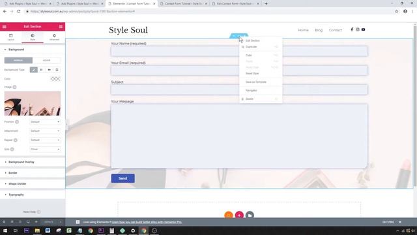Expand the Typography section
Image resolution: width=417 pixels, height=235 pixels.
pyautogui.click(x=33, y=195)
